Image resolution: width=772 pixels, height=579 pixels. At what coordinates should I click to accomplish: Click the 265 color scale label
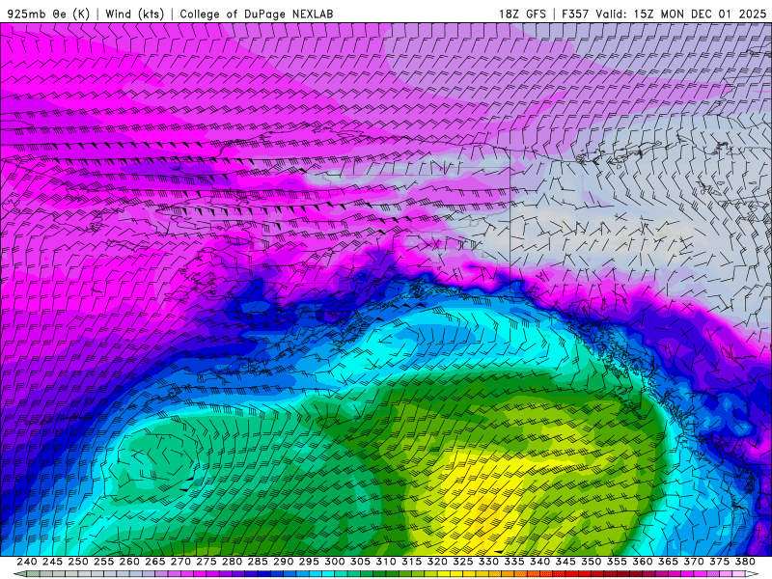(x=154, y=562)
